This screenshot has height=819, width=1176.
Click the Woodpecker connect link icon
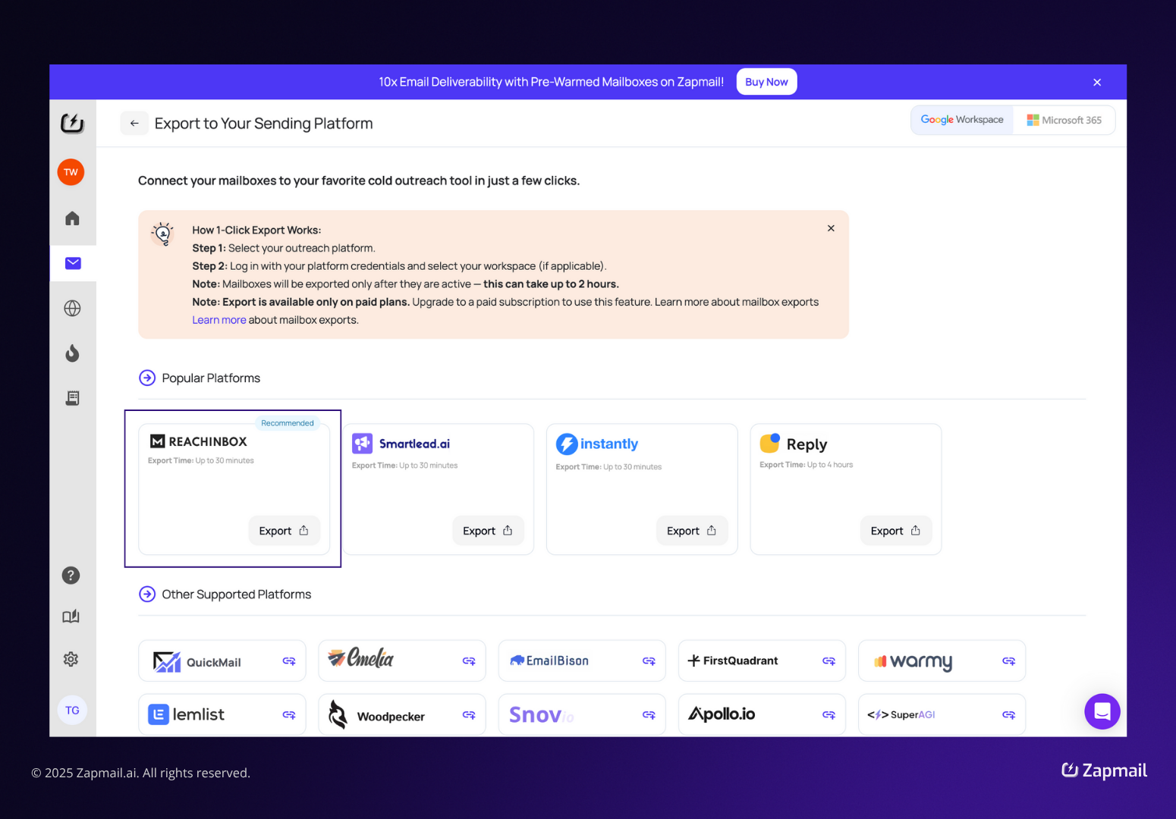tap(469, 715)
